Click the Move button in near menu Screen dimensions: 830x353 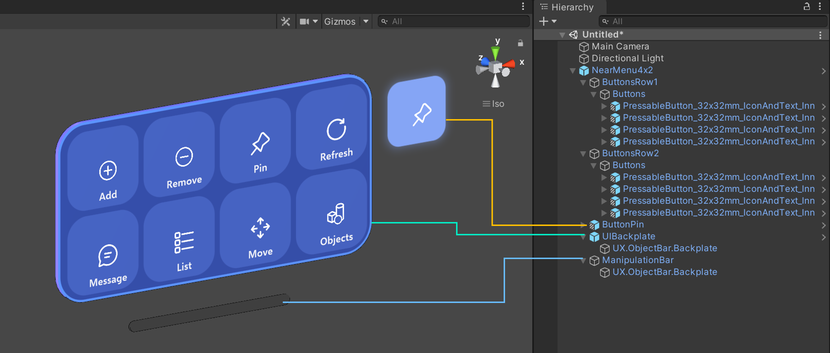point(255,226)
